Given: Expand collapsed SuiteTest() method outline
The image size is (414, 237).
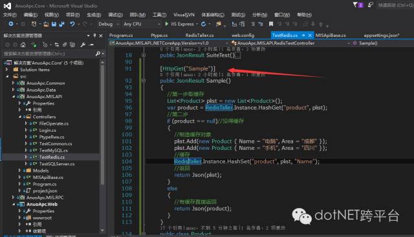Looking at the screenshot, I should pyautogui.click(x=144, y=55).
